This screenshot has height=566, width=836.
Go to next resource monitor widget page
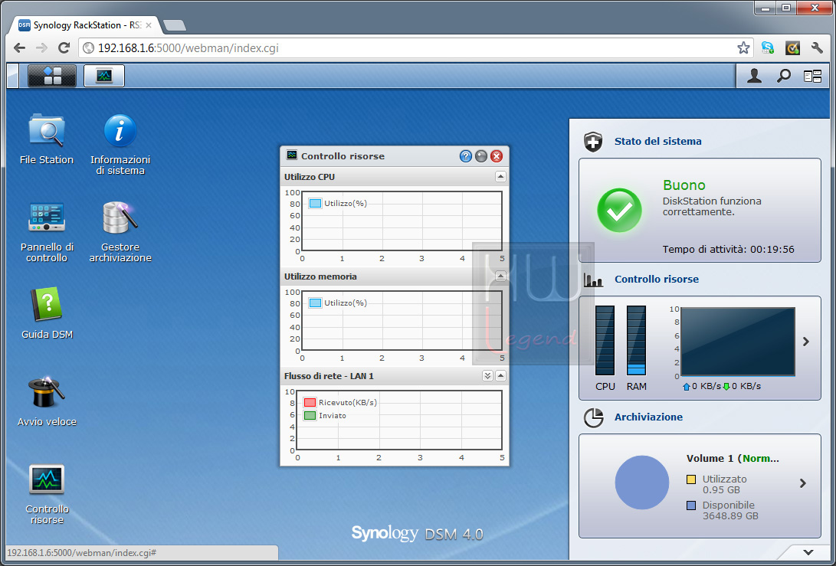tap(806, 342)
